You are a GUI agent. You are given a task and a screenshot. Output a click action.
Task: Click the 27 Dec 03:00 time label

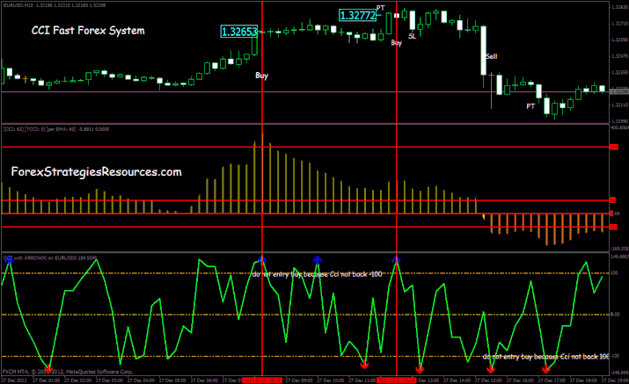click(x=109, y=380)
